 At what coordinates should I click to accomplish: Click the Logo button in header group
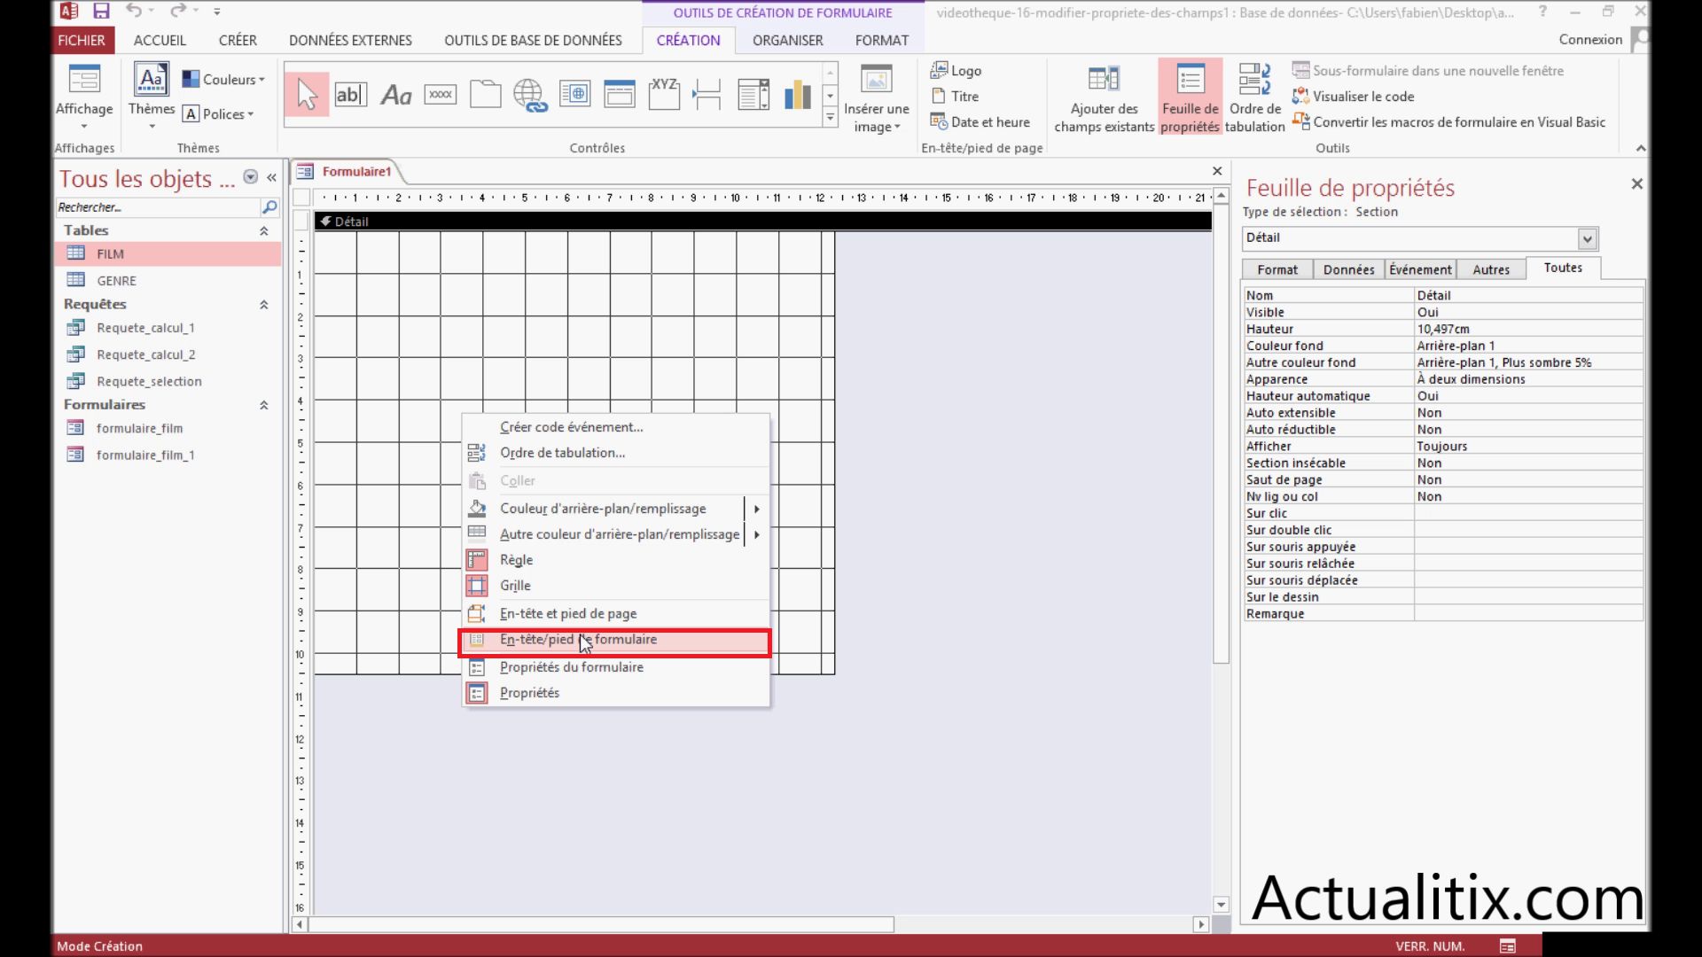point(956,71)
